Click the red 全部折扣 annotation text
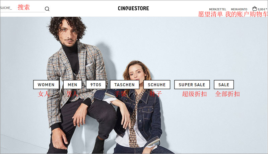Image resolution: width=268 pixels, height=154 pixels. (x=227, y=94)
